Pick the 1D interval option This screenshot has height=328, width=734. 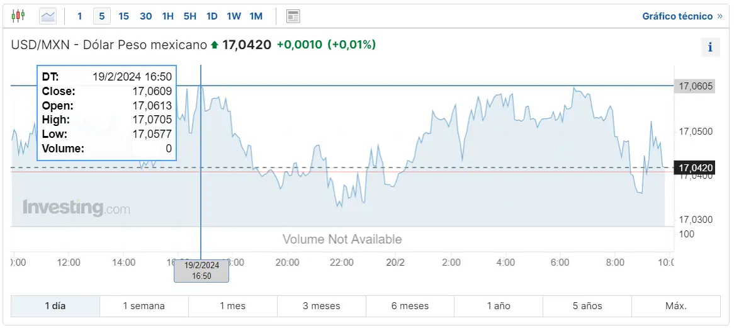pos(212,16)
